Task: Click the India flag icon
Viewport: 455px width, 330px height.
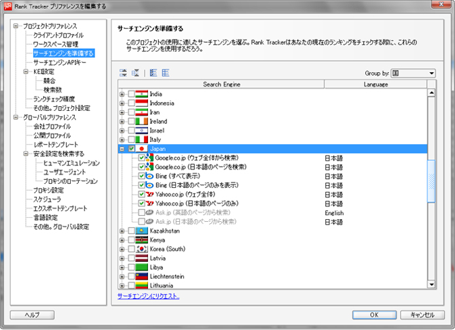Action: coord(142,94)
